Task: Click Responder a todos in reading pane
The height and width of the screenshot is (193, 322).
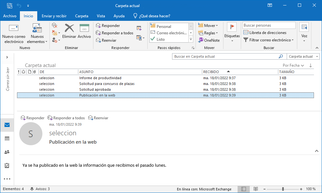Action: pos(66,118)
